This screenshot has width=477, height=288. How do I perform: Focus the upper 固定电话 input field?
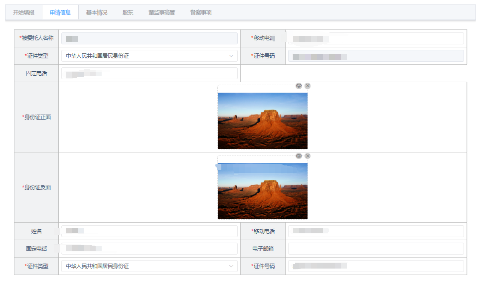pos(150,73)
